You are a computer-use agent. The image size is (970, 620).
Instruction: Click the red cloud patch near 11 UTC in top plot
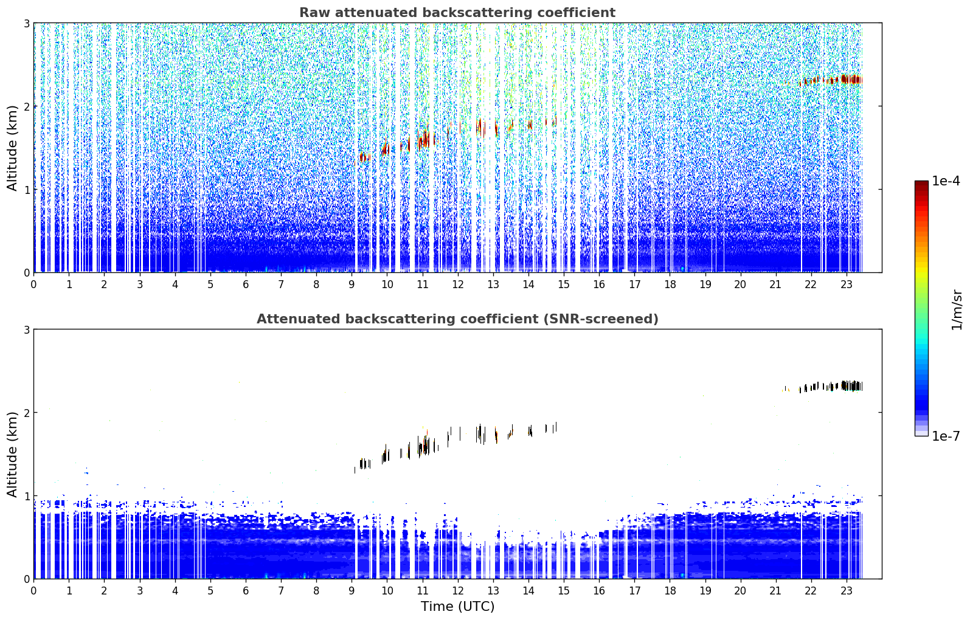(x=424, y=139)
